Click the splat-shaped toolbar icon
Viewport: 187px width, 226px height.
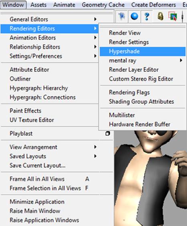(122, 16)
